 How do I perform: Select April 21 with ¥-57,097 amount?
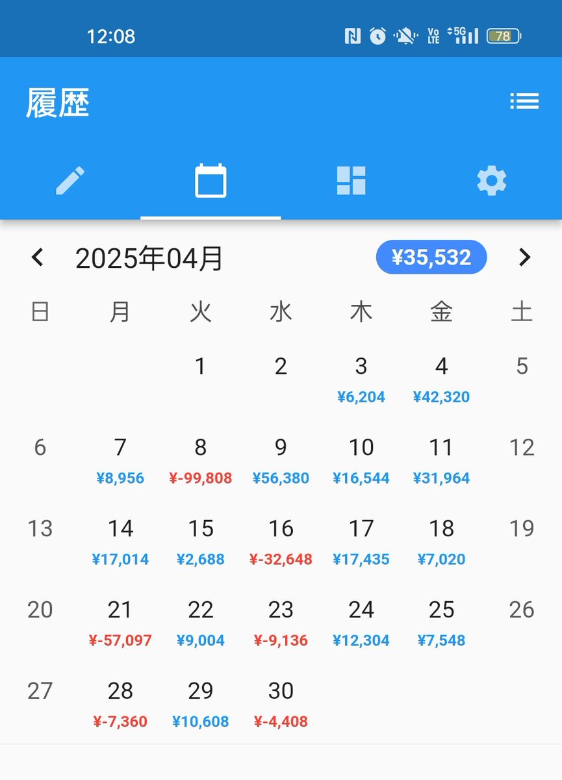point(120,624)
